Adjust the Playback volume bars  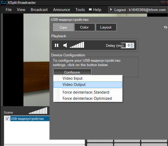[x=77, y=45]
